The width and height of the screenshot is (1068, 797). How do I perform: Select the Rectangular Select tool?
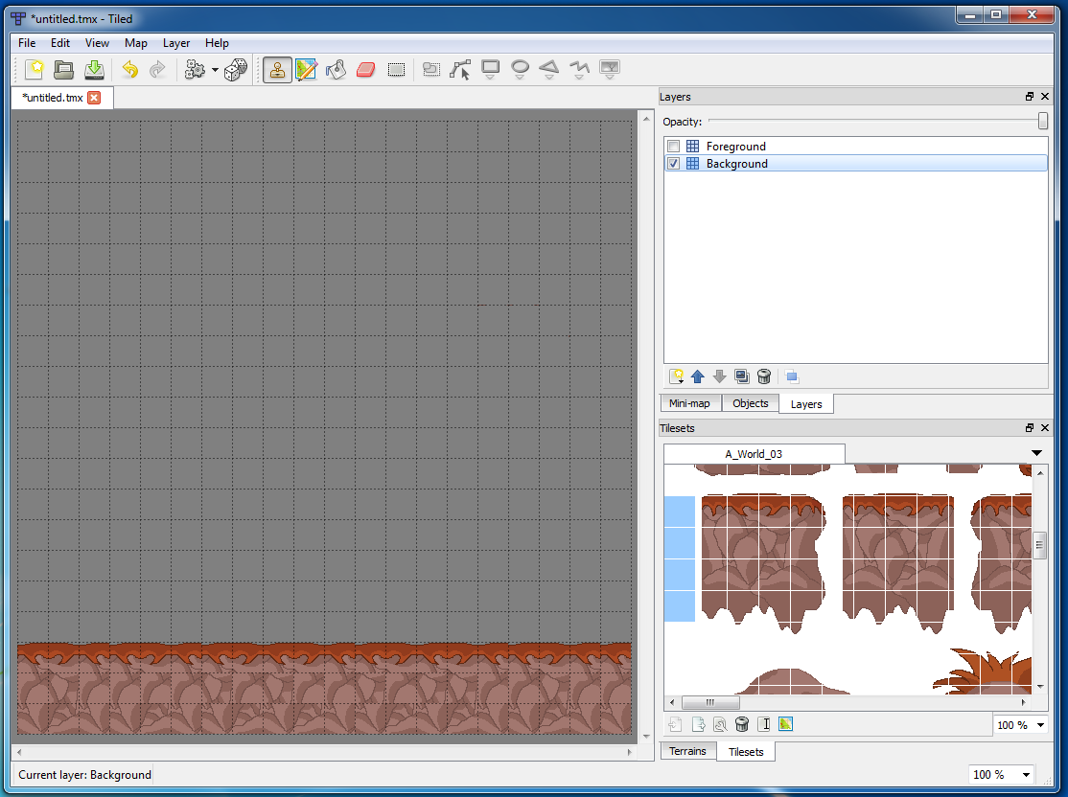click(x=396, y=69)
